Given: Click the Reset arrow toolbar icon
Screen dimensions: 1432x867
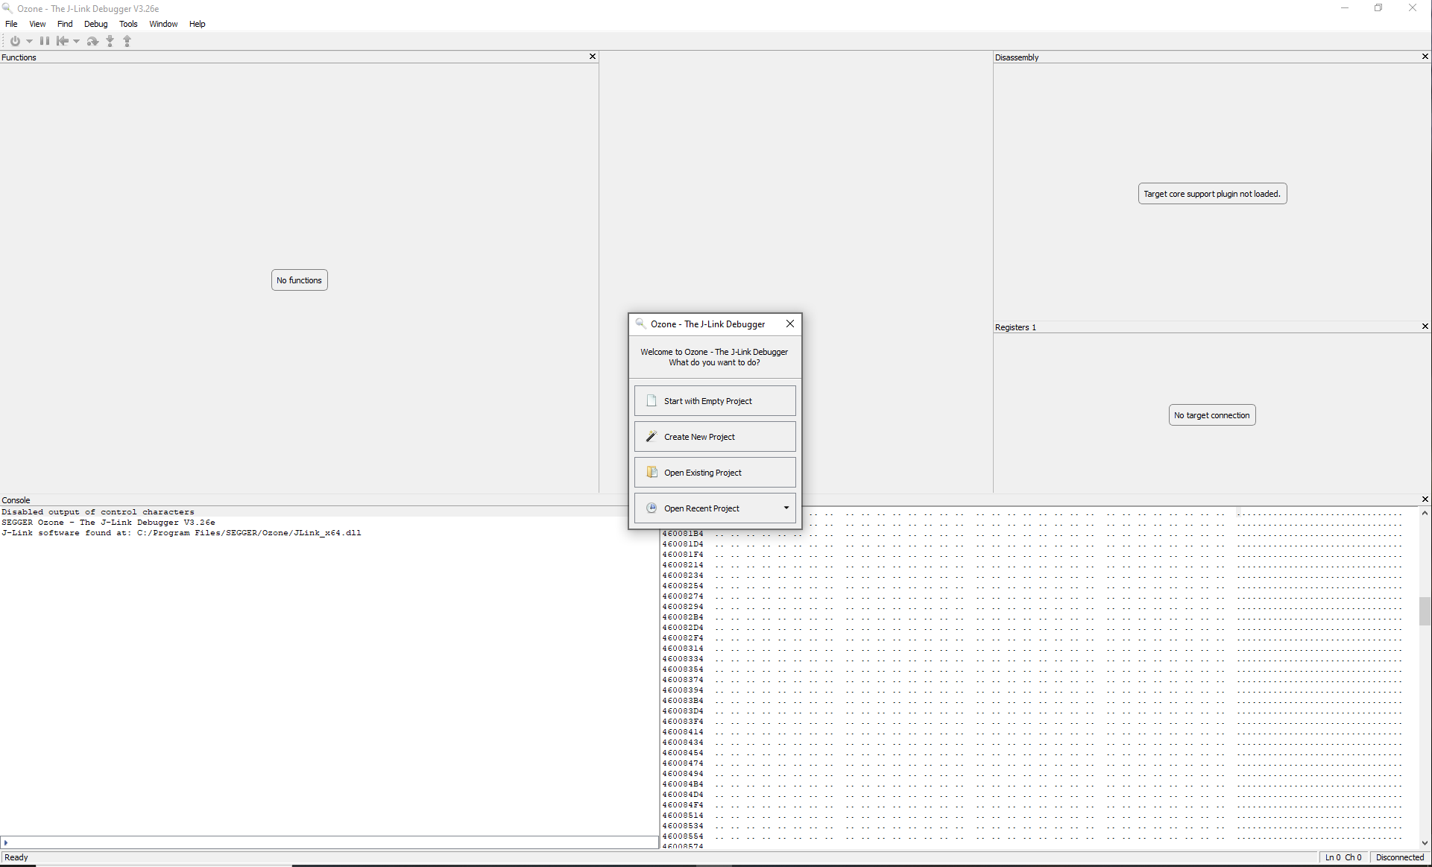Looking at the screenshot, I should (63, 41).
